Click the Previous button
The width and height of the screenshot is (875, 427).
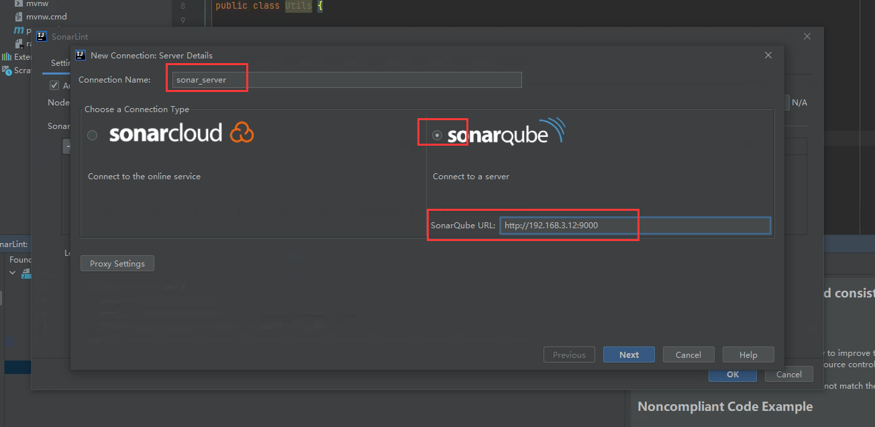pos(569,354)
